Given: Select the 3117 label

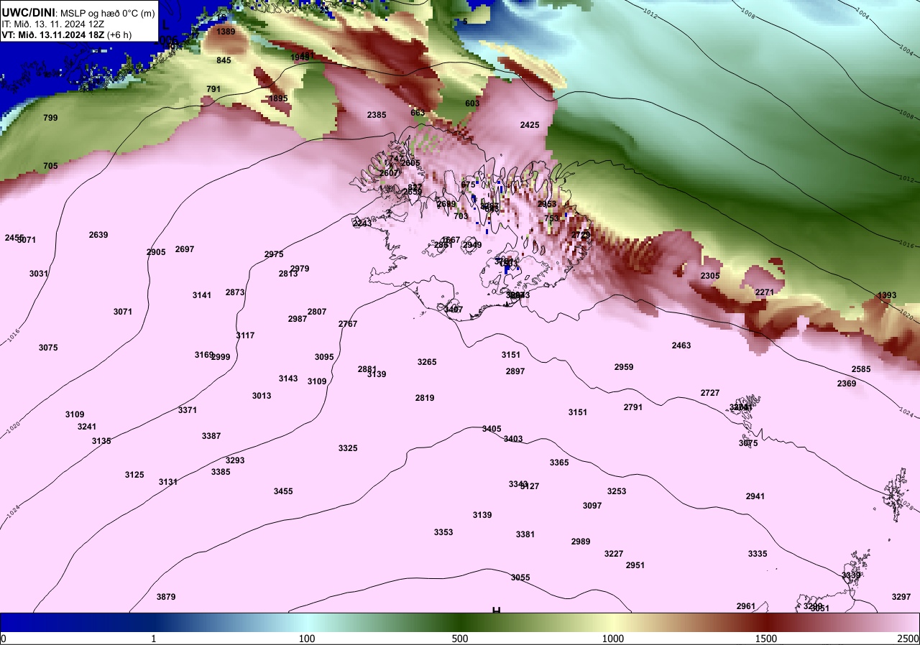Looking at the screenshot, I should click(x=245, y=335).
